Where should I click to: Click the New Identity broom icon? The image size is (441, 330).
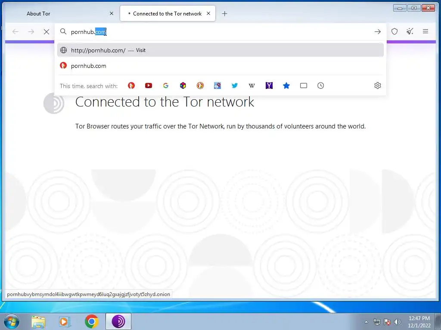click(410, 31)
